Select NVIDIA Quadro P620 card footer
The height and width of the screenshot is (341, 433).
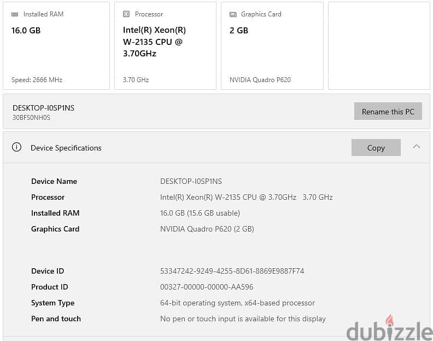point(260,80)
